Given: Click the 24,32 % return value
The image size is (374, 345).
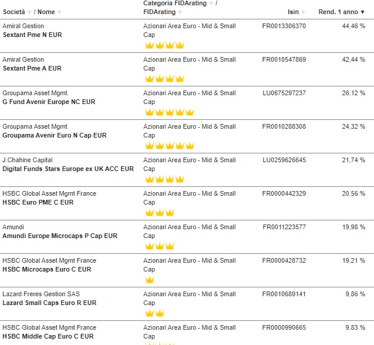Looking at the screenshot, I should 353,126.
